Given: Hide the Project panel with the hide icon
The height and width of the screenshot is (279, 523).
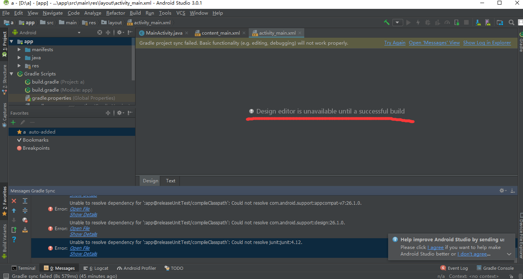Looking at the screenshot, I should (x=130, y=33).
